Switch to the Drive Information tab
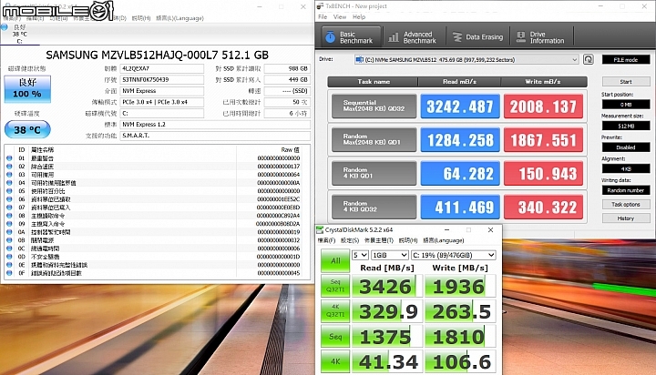The width and height of the screenshot is (656, 375). pos(541,37)
